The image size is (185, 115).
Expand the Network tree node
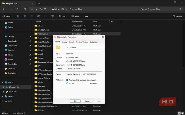pyautogui.click(x=2, y=96)
